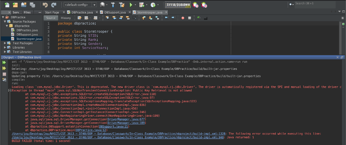
Task: Click yellow Re-run with options icon
Action: 4,68
